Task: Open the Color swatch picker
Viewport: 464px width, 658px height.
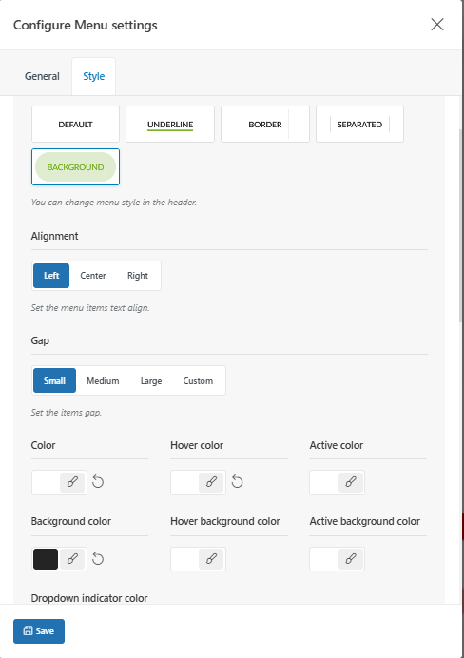Action: point(46,482)
